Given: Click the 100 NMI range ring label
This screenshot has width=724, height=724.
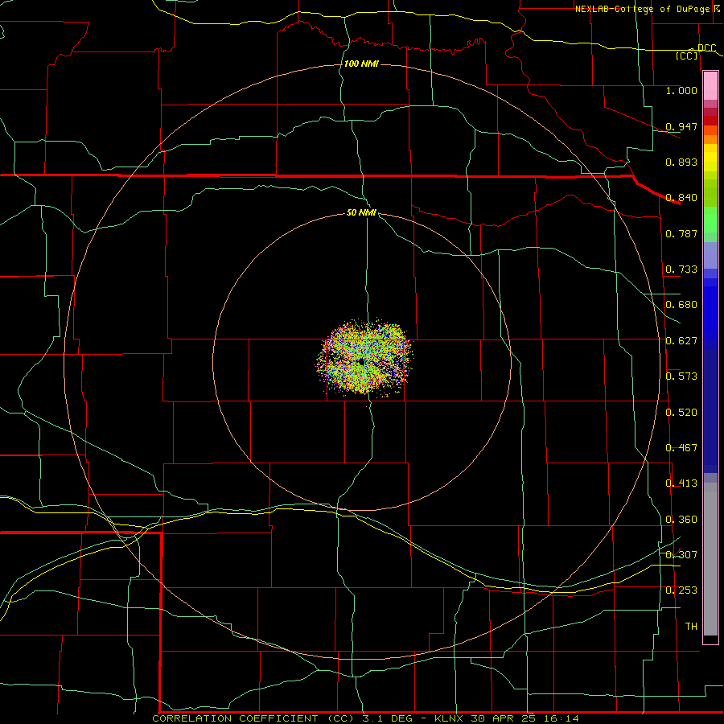Looking at the screenshot, I should click(361, 64).
